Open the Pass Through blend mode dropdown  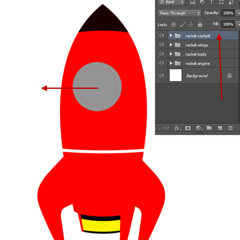179,13
